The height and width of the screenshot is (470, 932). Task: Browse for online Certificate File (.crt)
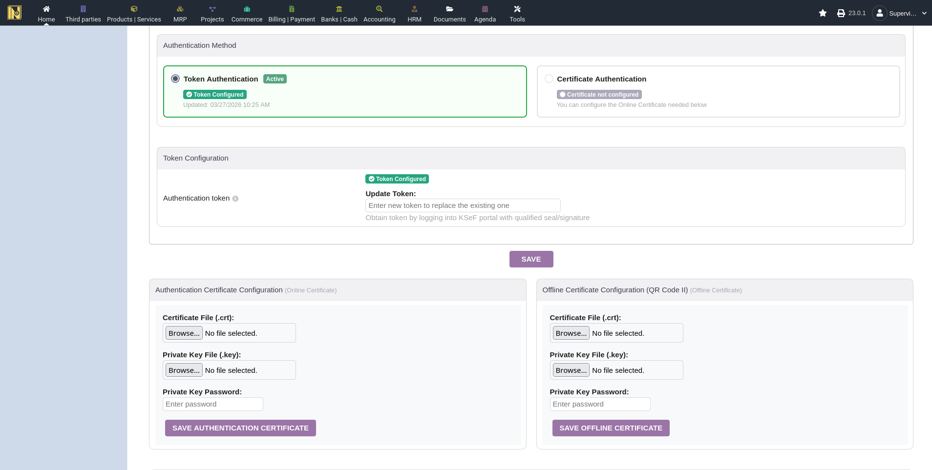(184, 333)
